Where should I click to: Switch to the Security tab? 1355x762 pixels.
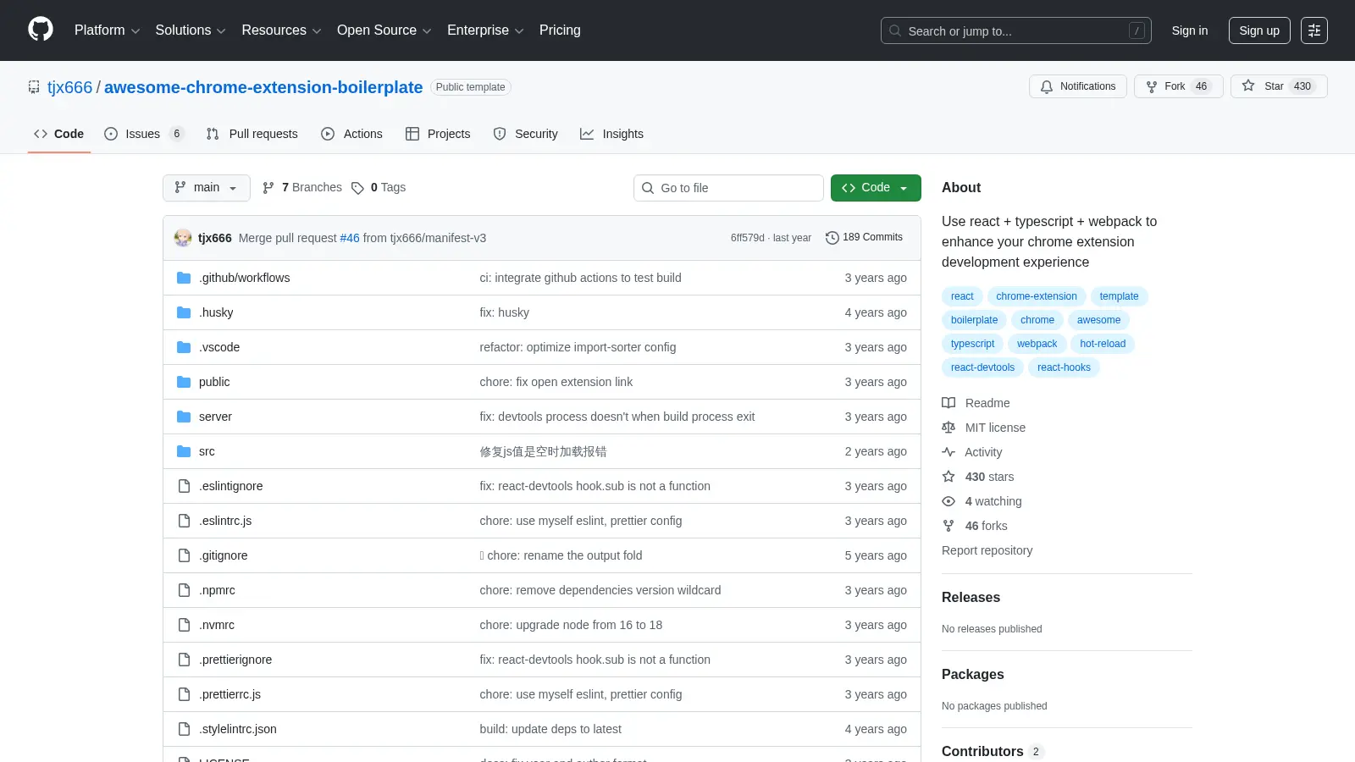coord(525,134)
